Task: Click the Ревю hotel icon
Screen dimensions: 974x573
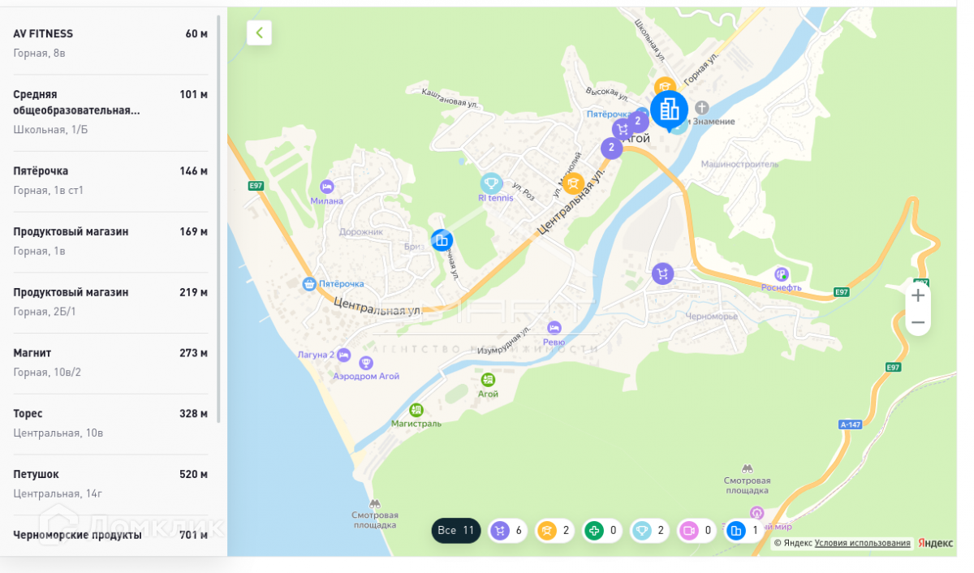Action: tap(554, 328)
